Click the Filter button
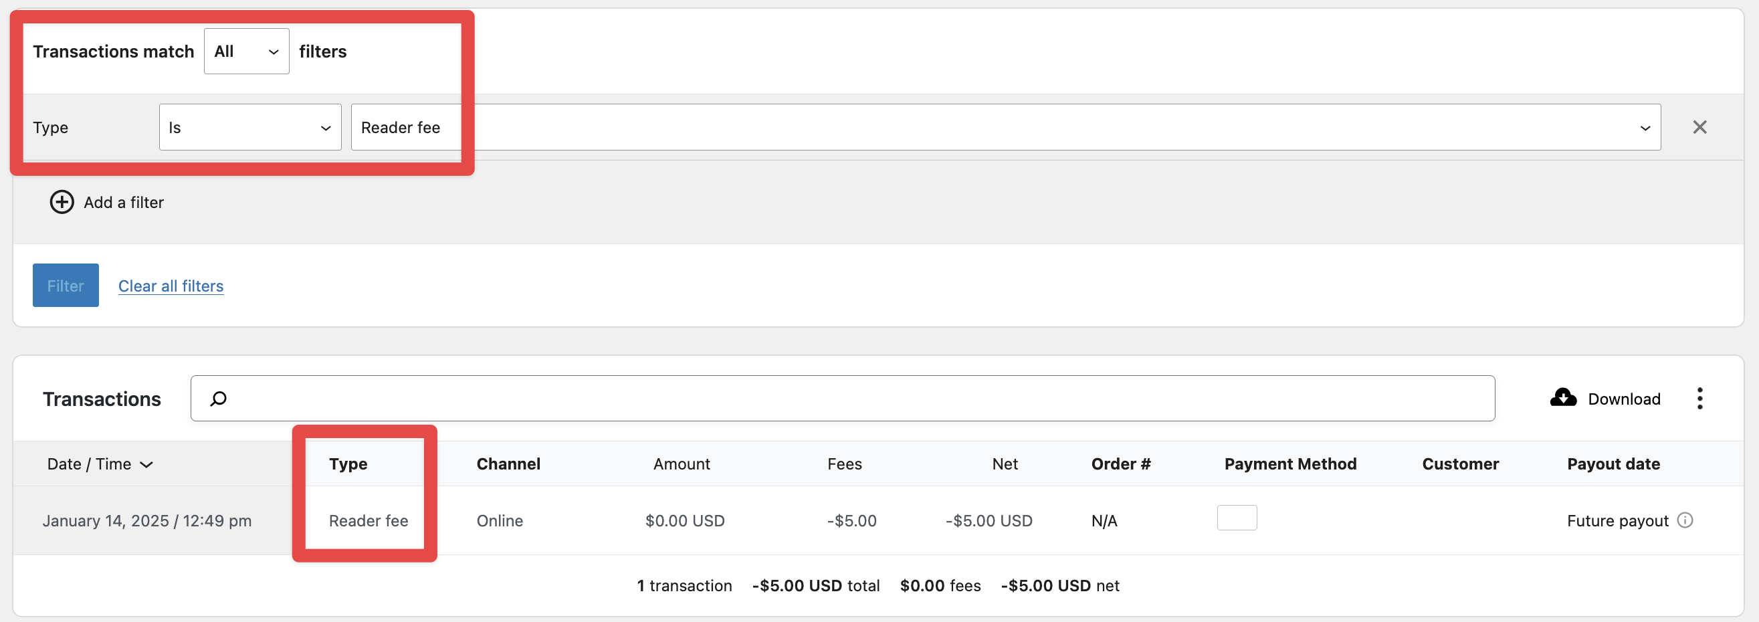Viewport: 1759px width, 622px height. [65, 285]
